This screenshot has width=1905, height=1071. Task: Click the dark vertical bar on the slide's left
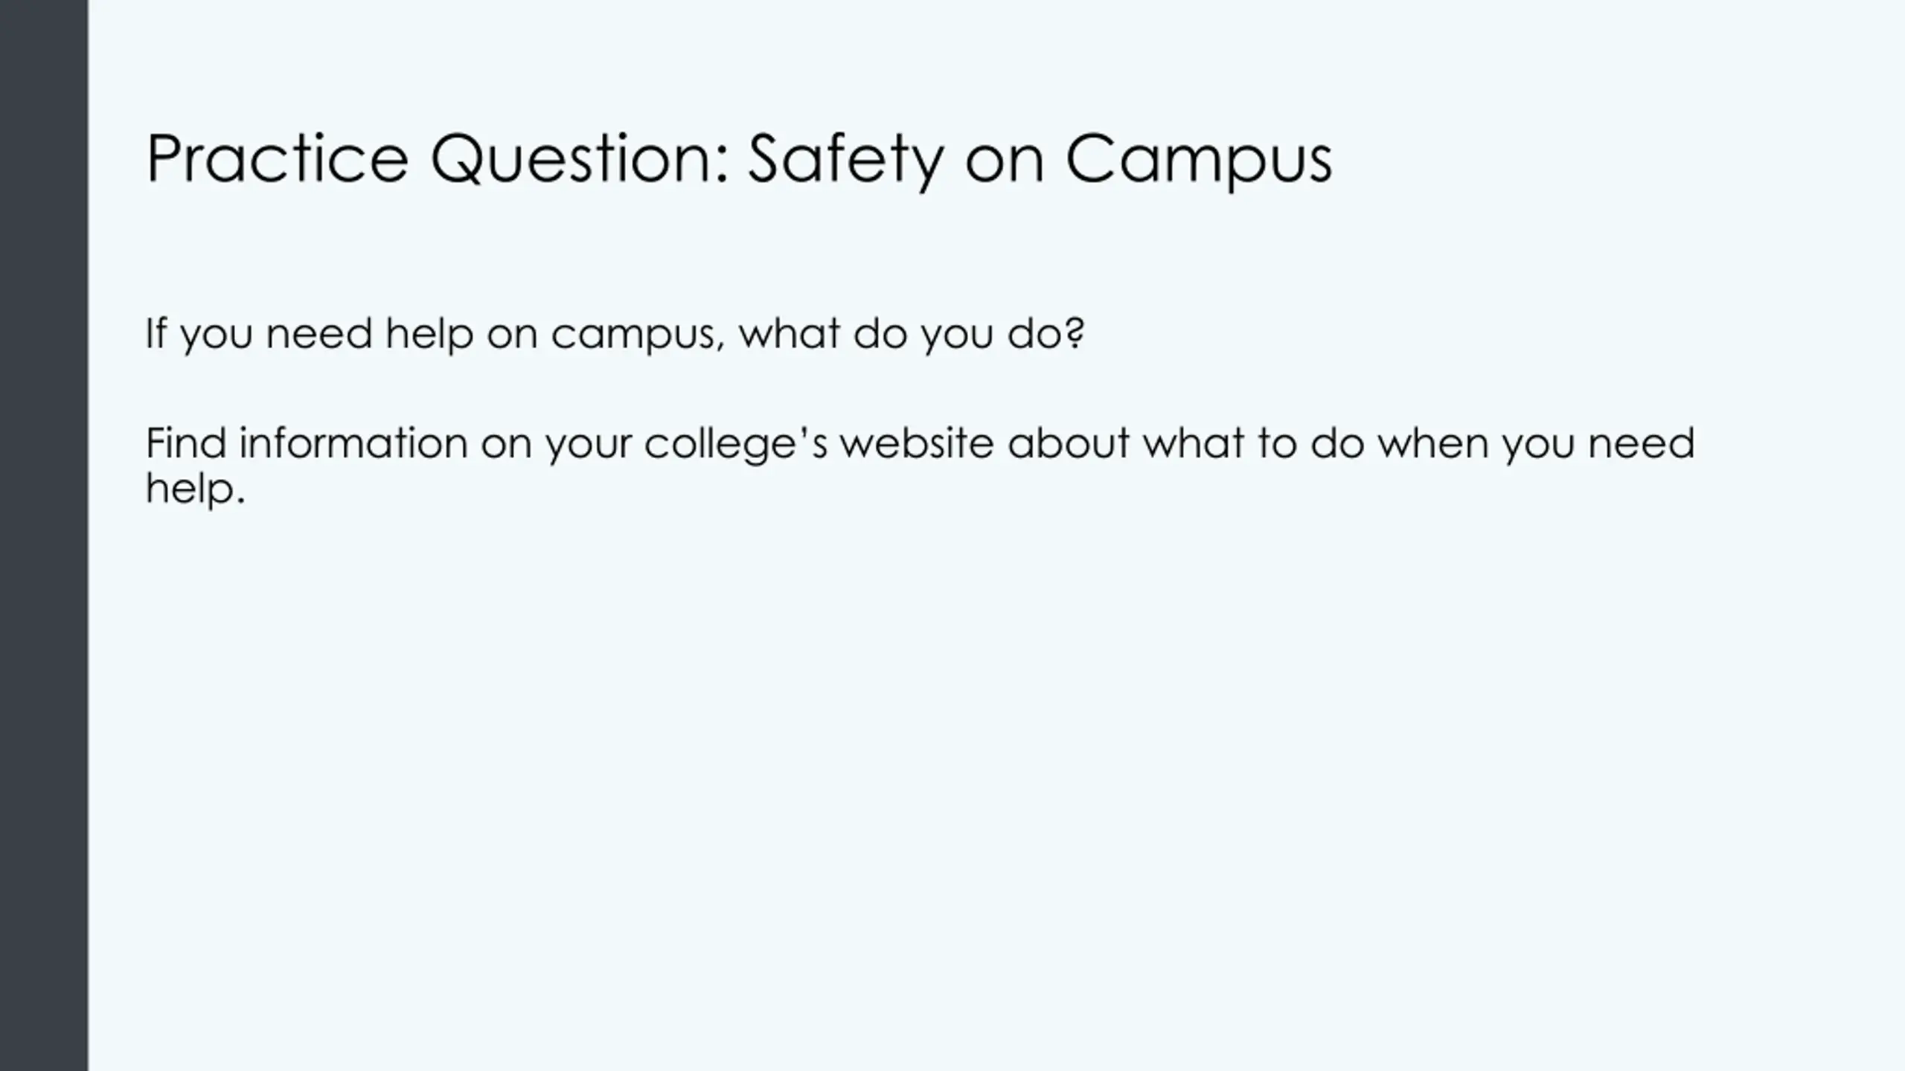(x=44, y=535)
